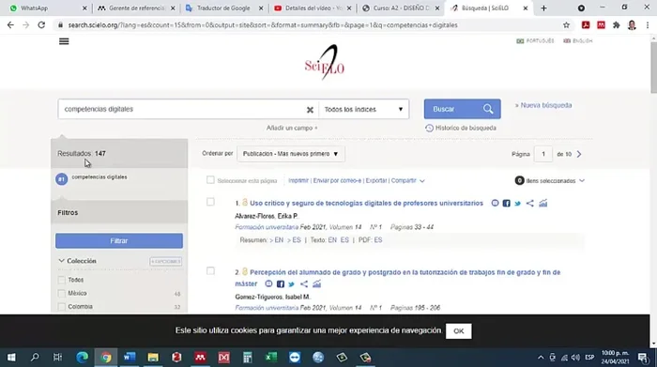Show more Colección options
This screenshot has width=657, height=367.
pos(166,262)
